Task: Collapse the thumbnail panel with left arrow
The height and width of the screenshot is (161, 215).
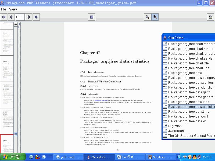Action: coord(19,24)
